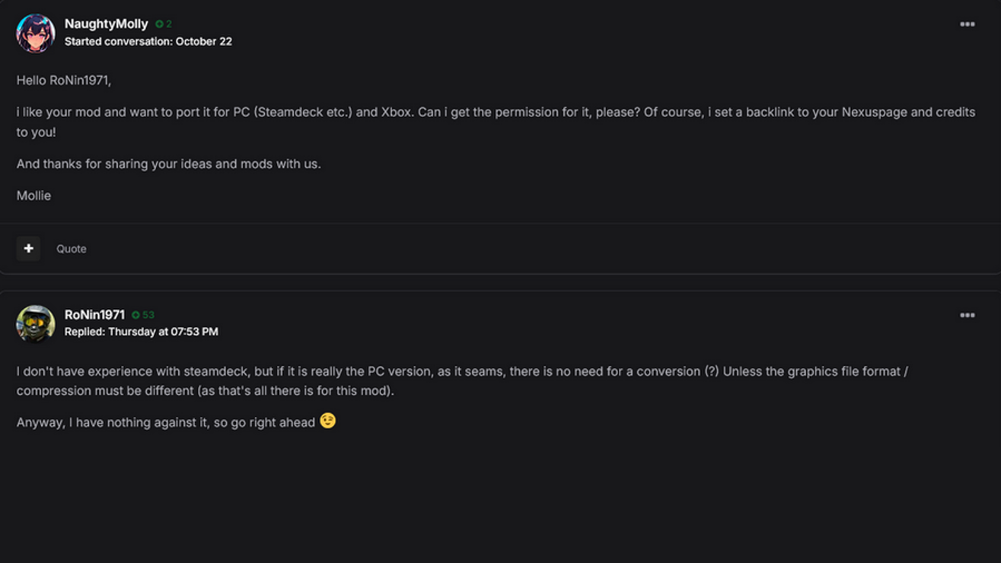The height and width of the screenshot is (563, 1001).
Task: Click the 'Mollie' signature text
Action: (x=33, y=196)
